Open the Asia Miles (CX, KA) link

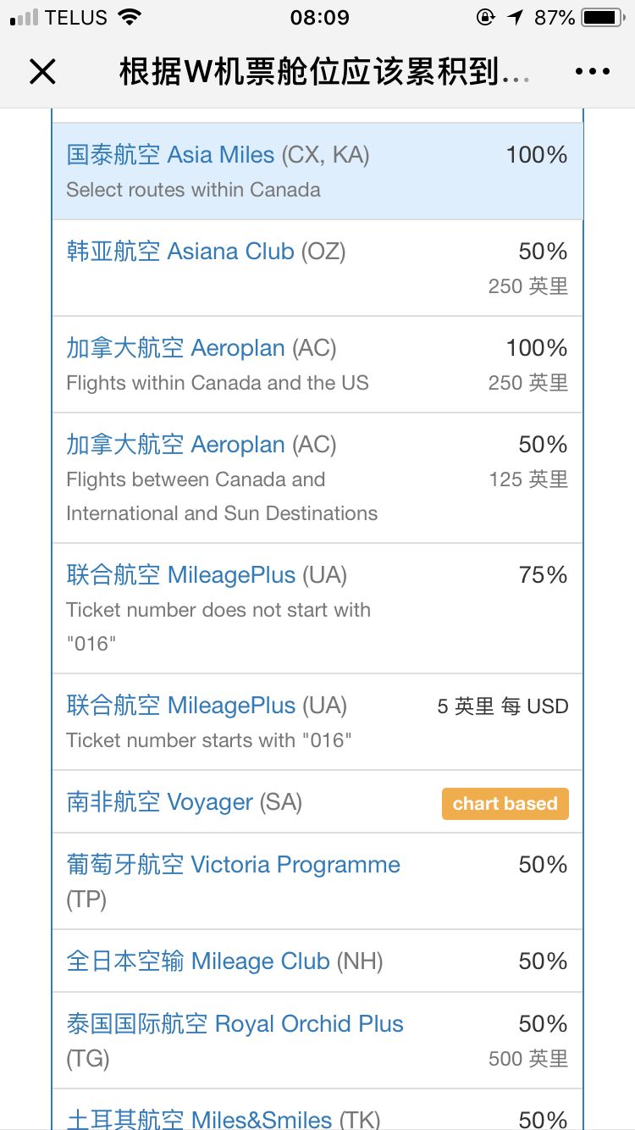(x=218, y=155)
